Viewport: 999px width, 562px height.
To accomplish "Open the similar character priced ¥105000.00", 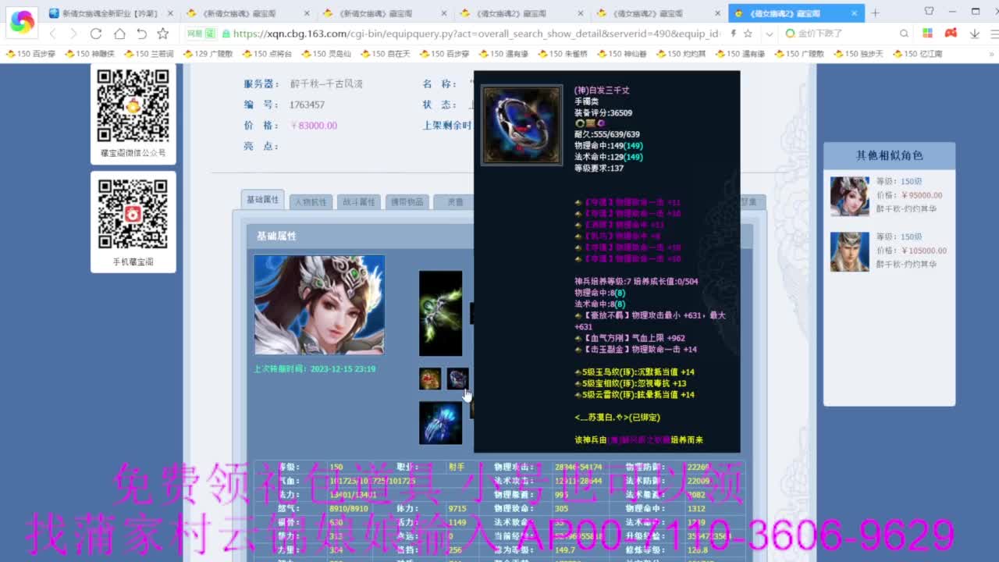I will click(889, 251).
